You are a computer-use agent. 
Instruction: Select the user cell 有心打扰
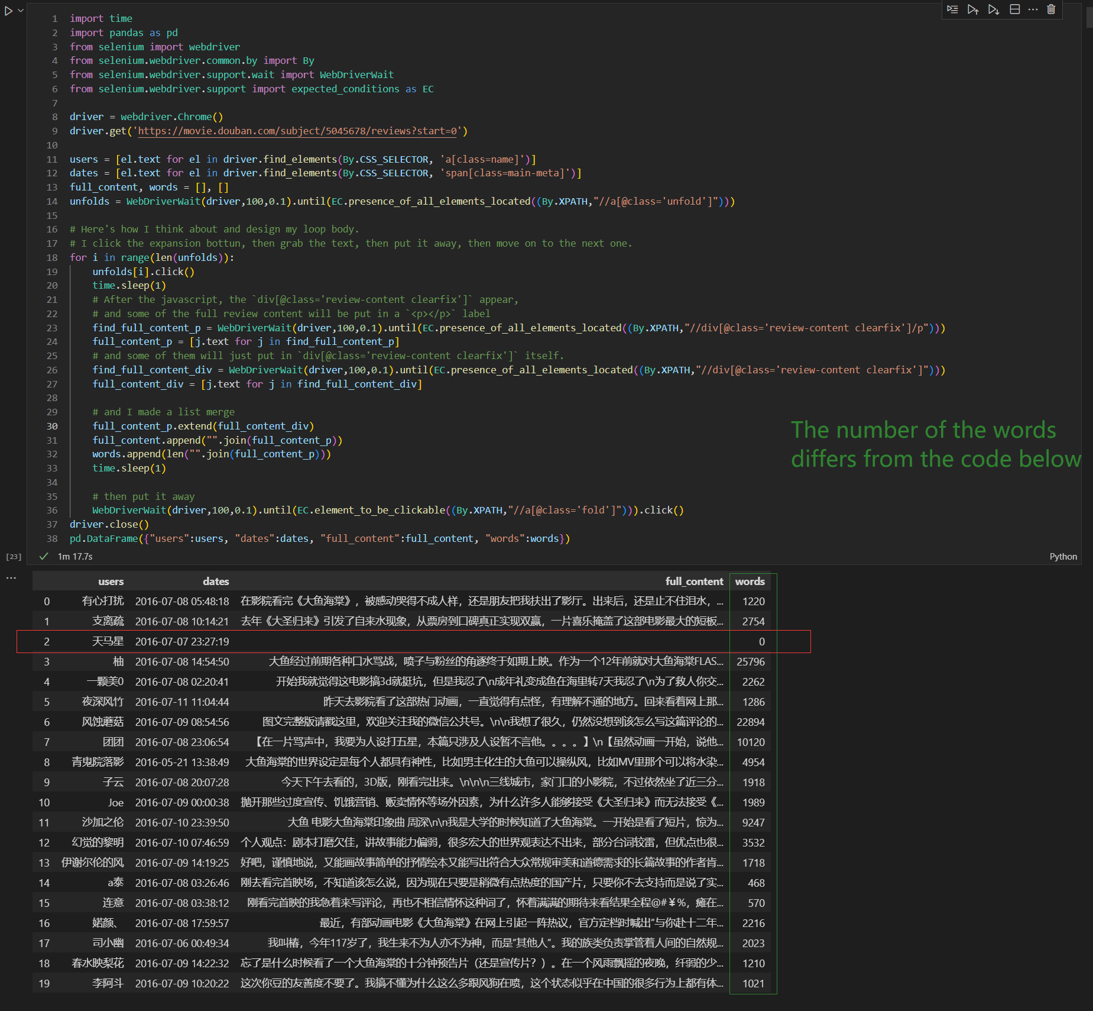coord(103,601)
